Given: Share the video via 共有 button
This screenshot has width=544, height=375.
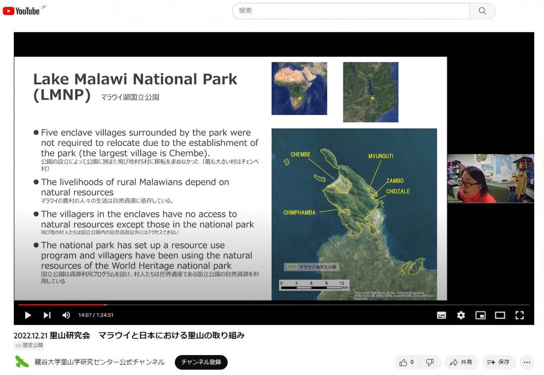Looking at the screenshot, I should (x=462, y=362).
